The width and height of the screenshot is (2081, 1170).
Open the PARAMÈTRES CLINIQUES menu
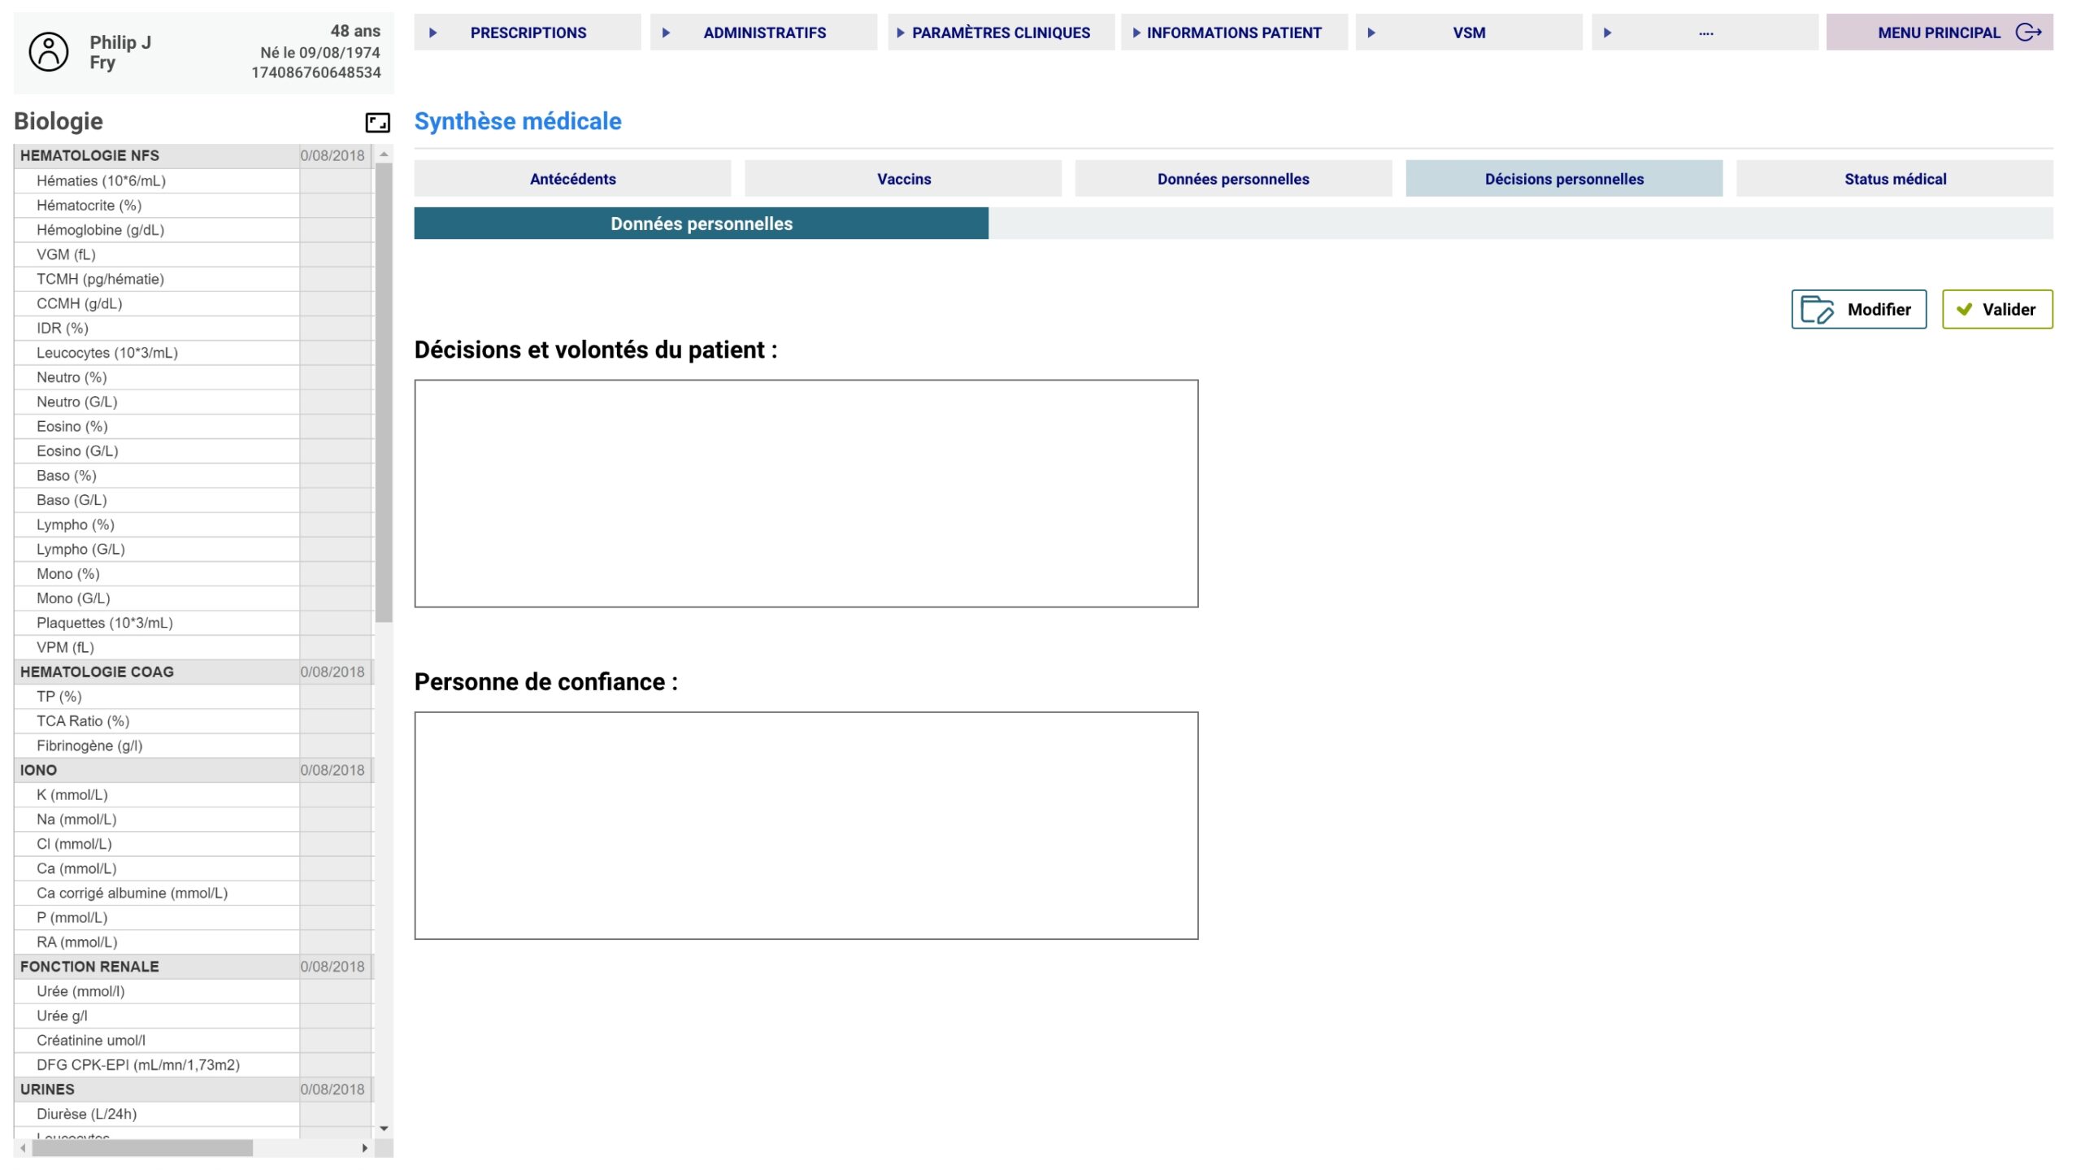(1001, 33)
